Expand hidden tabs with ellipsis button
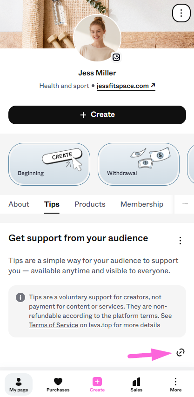The height and width of the screenshot is (397, 194). coord(185,204)
